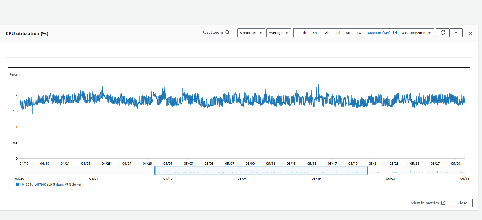Click the Percent y-axis label
The image size is (482, 220).
pos(15,74)
